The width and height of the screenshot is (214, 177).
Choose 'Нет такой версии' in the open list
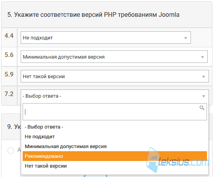pos(115,166)
